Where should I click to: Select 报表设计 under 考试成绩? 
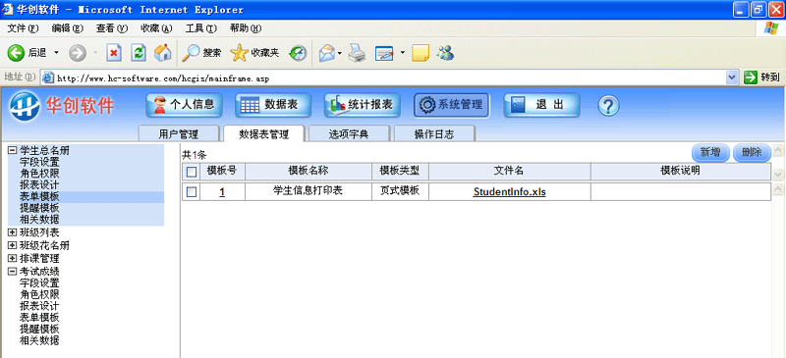pos(39,306)
